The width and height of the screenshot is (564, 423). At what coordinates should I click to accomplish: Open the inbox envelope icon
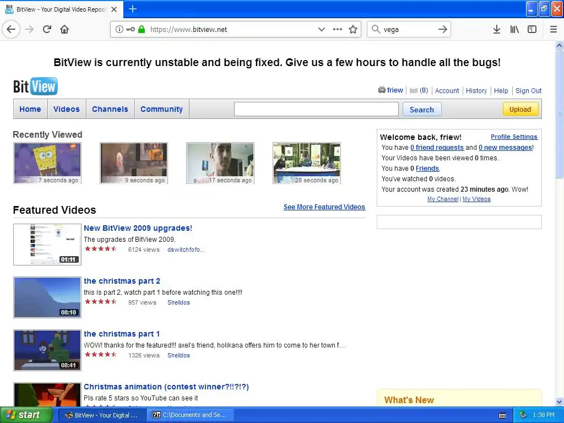click(x=414, y=91)
